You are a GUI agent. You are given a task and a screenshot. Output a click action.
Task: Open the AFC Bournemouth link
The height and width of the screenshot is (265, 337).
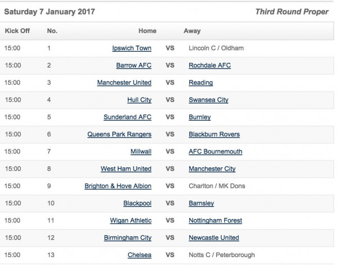pyautogui.click(x=215, y=152)
